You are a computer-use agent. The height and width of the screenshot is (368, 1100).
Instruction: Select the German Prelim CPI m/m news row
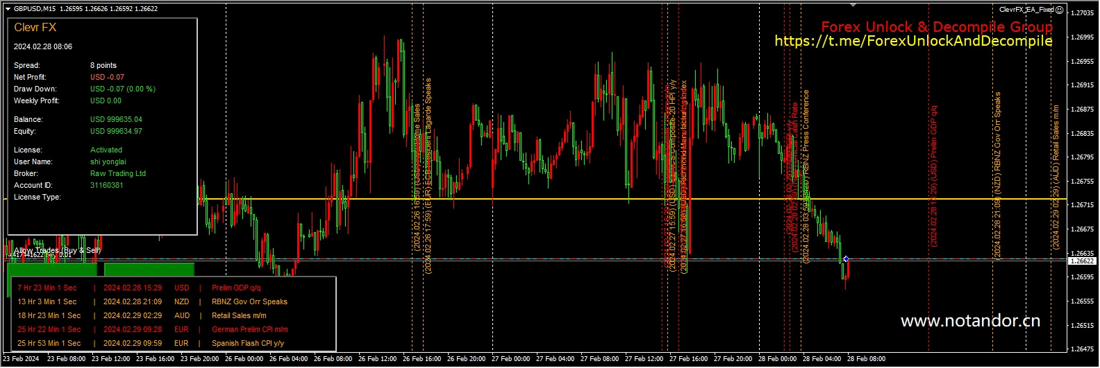coord(249,329)
